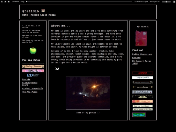Click the 'Anorexic - Drag' track title
Screen dimensions: 176x132
[18, 2]
